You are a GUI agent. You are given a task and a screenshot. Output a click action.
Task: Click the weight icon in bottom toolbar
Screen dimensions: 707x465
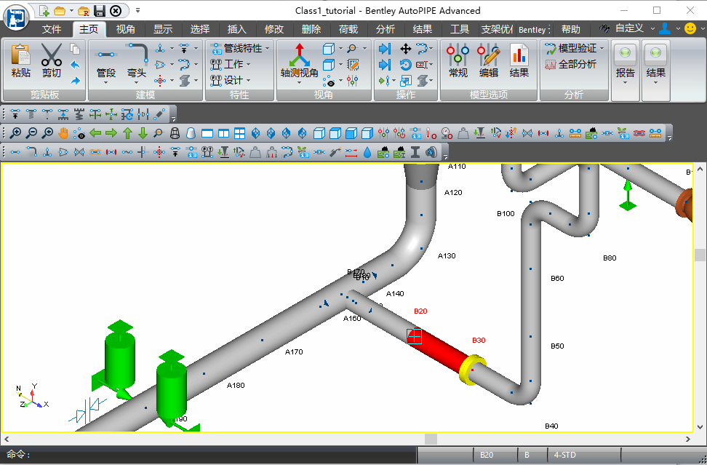(x=255, y=152)
